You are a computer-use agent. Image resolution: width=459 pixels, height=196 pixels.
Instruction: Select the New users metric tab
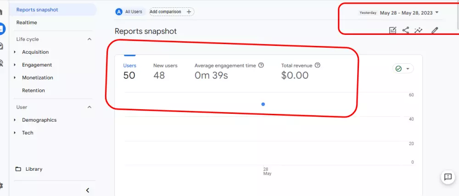(165, 71)
